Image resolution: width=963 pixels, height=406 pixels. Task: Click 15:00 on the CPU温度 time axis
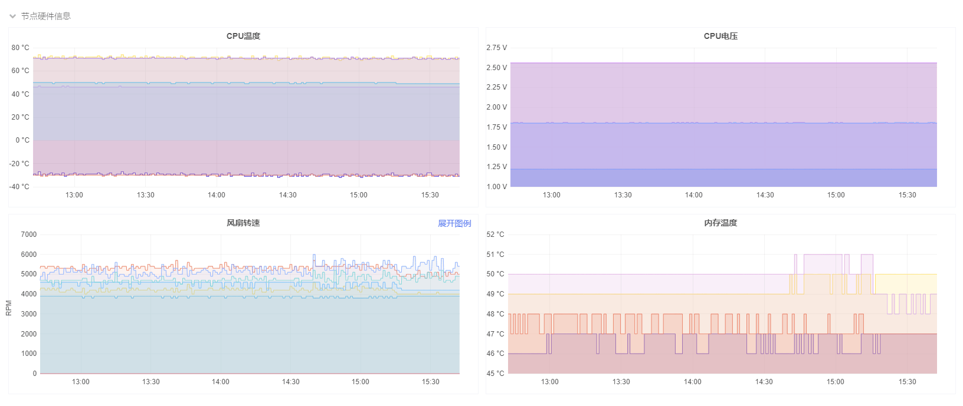pos(359,195)
